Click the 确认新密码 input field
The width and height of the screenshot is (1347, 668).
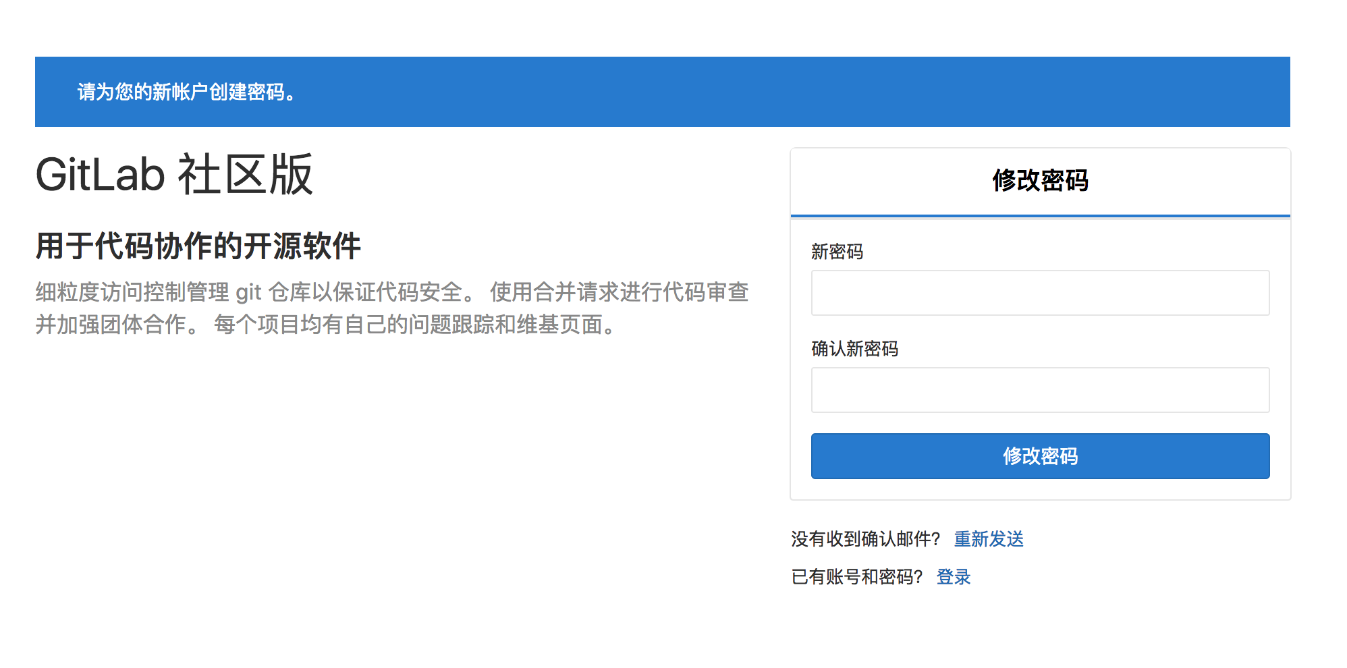tap(1040, 390)
